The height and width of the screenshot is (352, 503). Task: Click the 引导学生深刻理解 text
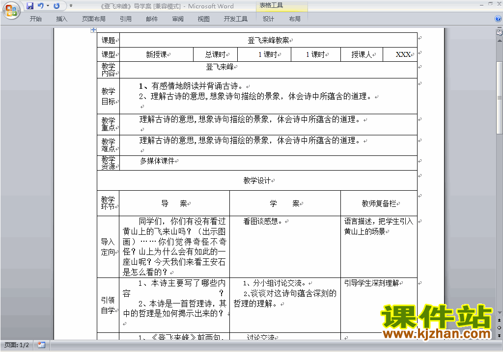[x=371, y=283]
